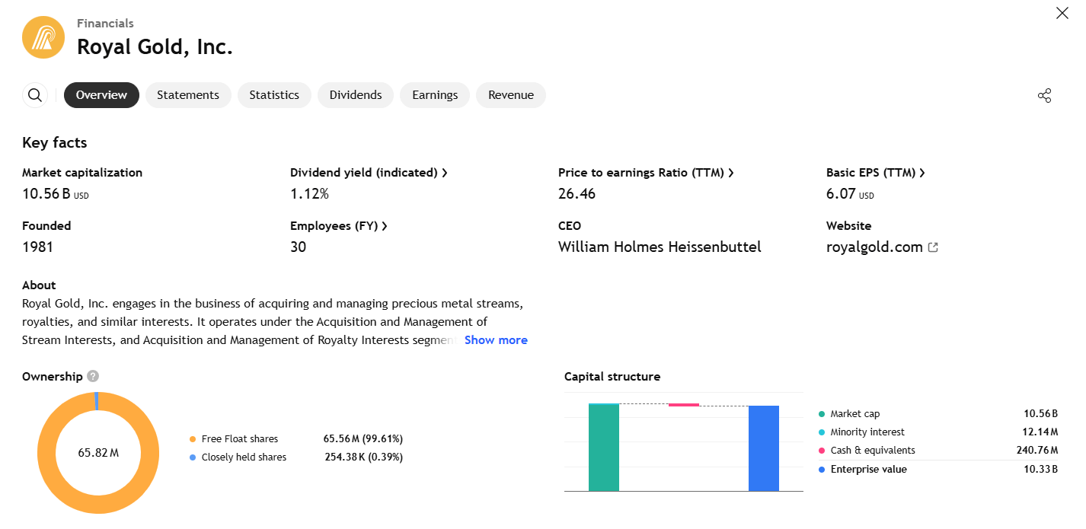The height and width of the screenshot is (529, 1086).
Task: Click the 10.56 B market capitalization value
Action: tap(56, 194)
